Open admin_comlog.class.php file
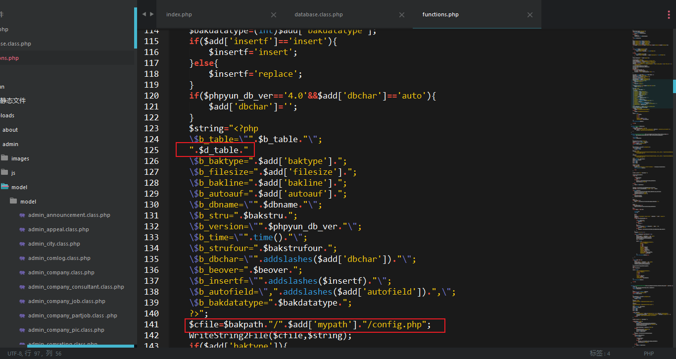Image resolution: width=676 pixels, height=359 pixels. click(x=59, y=258)
